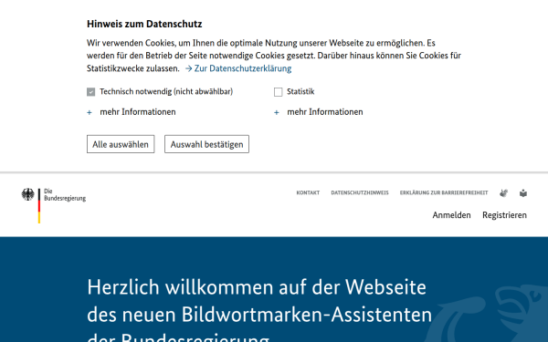The image size is (548, 342).
Task: Click the Anmelden link
Action: (x=451, y=215)
